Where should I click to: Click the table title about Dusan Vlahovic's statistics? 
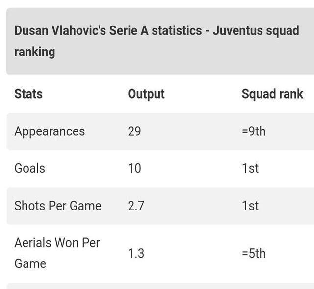pos(157,41)
